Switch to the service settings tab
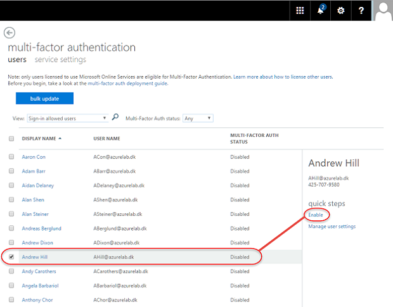The width and height of the screenshot is (393, 307). 60,60
